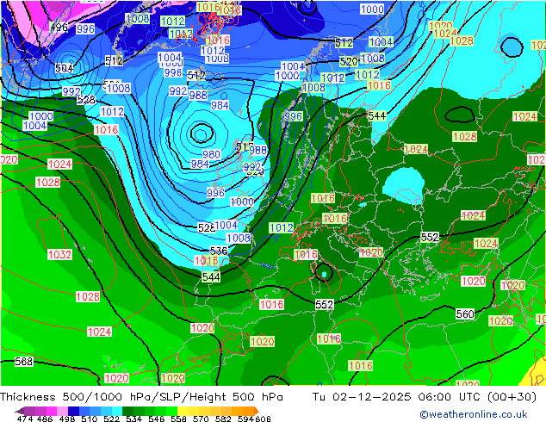
Task: Click the date 'Tu 02-12-2025 06:00 UTC (00+30)'
Action: coord(424,397)
